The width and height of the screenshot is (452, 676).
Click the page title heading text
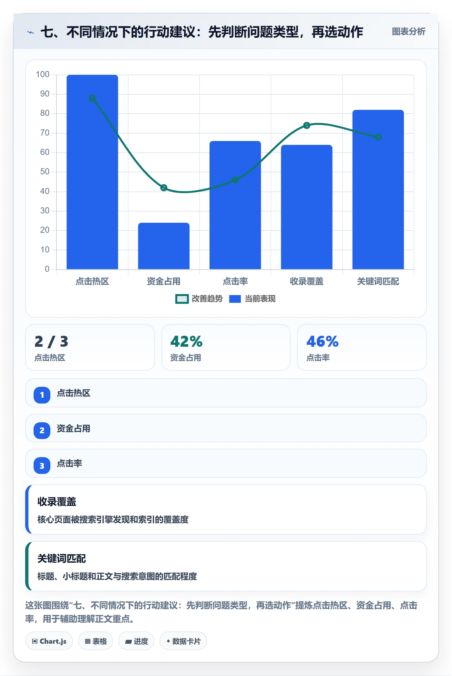[x=202, y=32]
